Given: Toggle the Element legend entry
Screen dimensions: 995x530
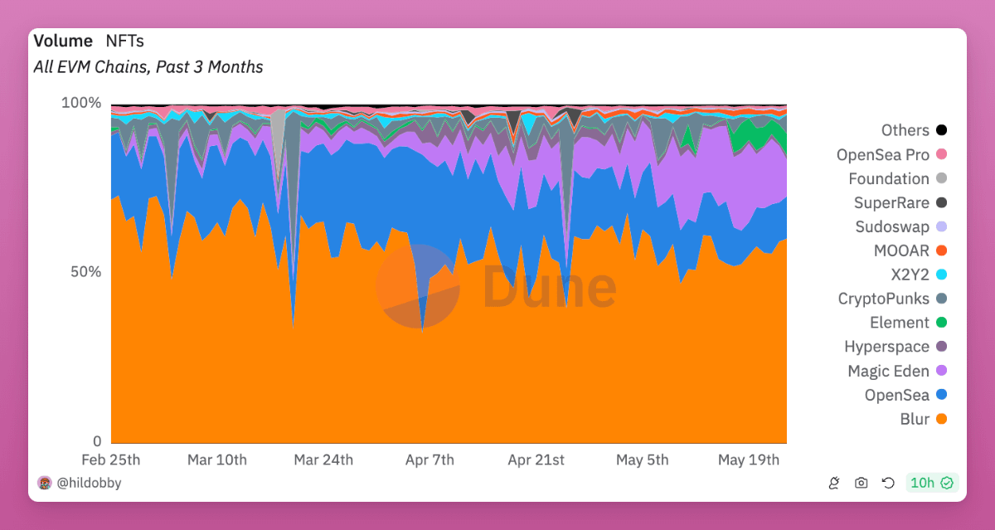Looking at the screenshot, I should (x=908, y=323).
